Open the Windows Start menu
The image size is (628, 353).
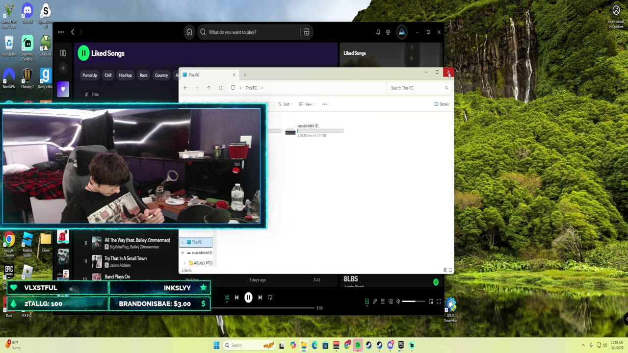pos(216,345)
